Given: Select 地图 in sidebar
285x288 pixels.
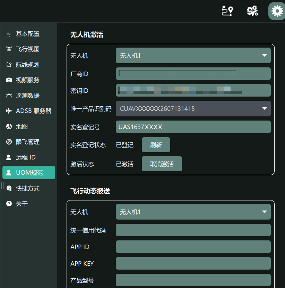Looking at the screenshot, I should (x=29, y=126).
